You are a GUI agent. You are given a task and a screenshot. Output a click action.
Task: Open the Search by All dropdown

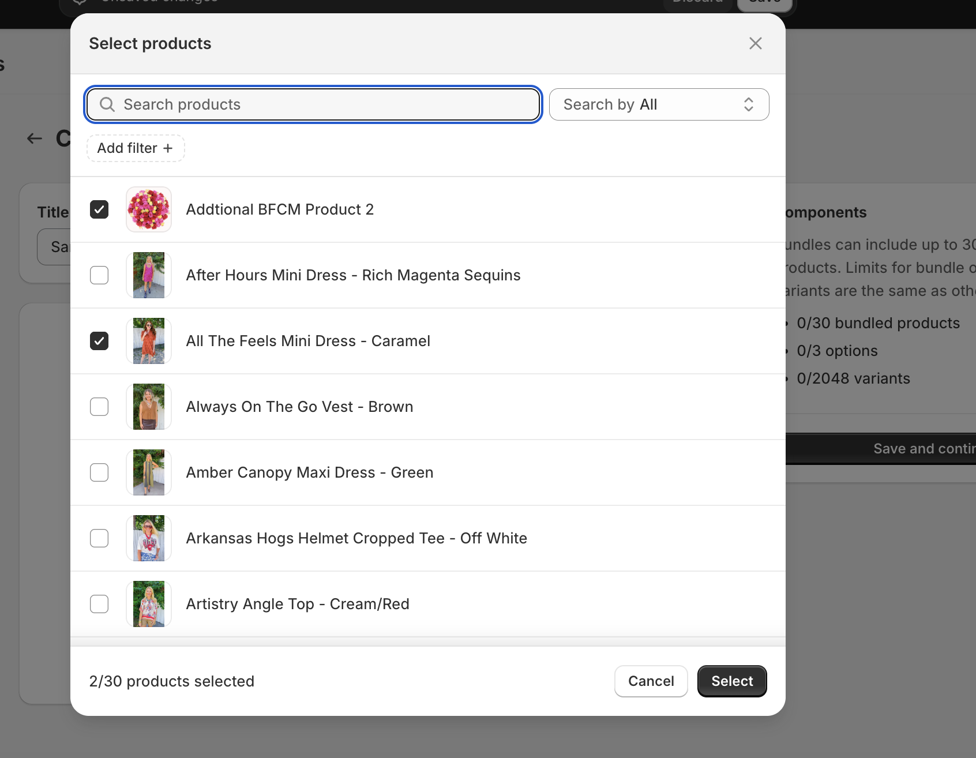click(659, 104)
